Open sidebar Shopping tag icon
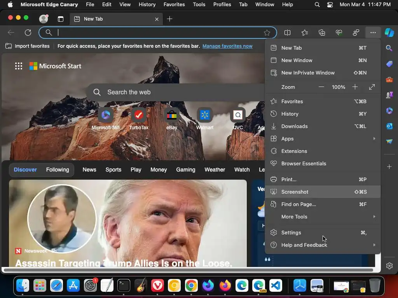Screen dimensions: 398x298 [389, 64]
